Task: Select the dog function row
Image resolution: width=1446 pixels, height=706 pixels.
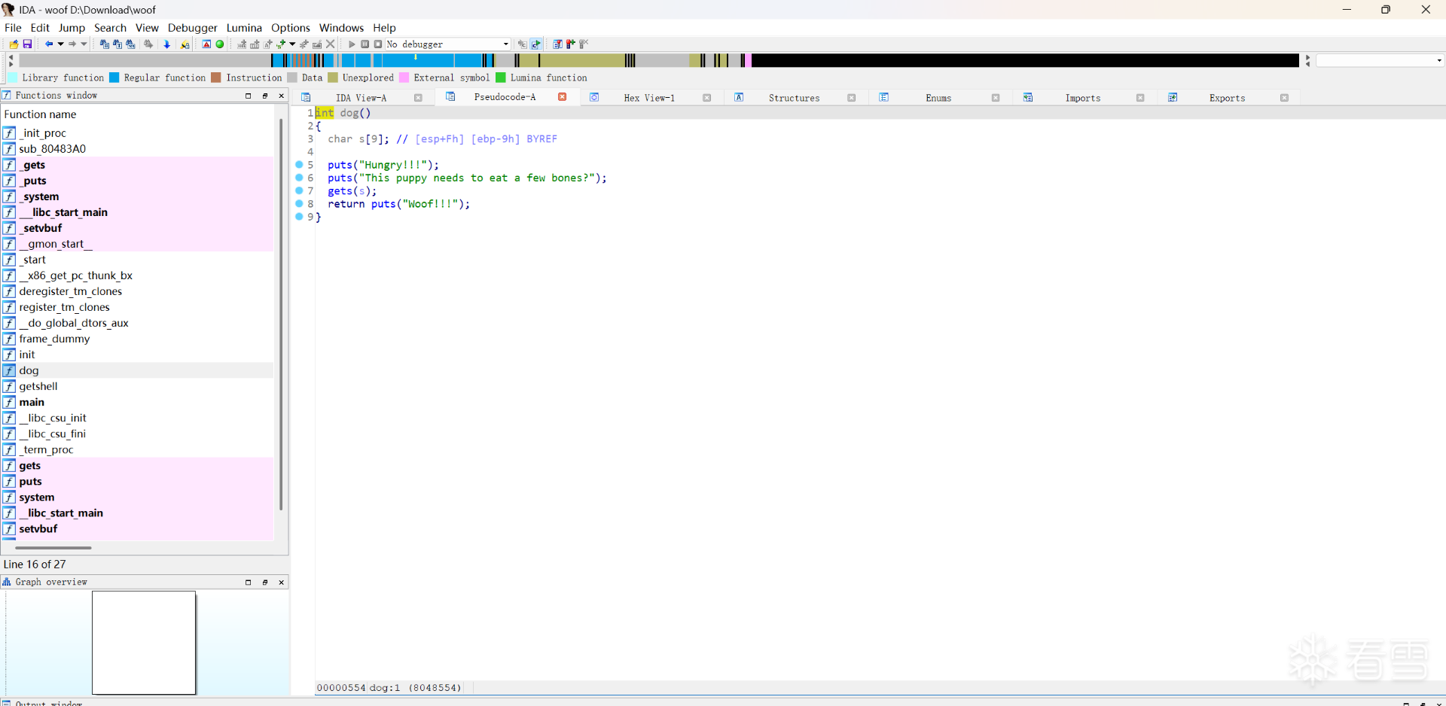Action: point(138,370)
